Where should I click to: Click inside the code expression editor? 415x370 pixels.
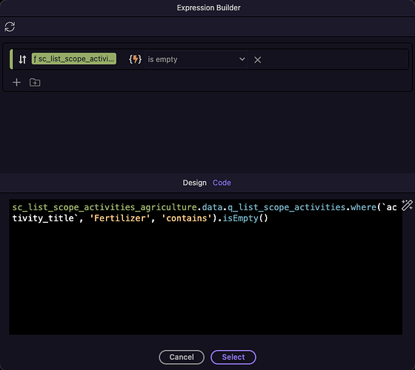click(x=206, y=267)
